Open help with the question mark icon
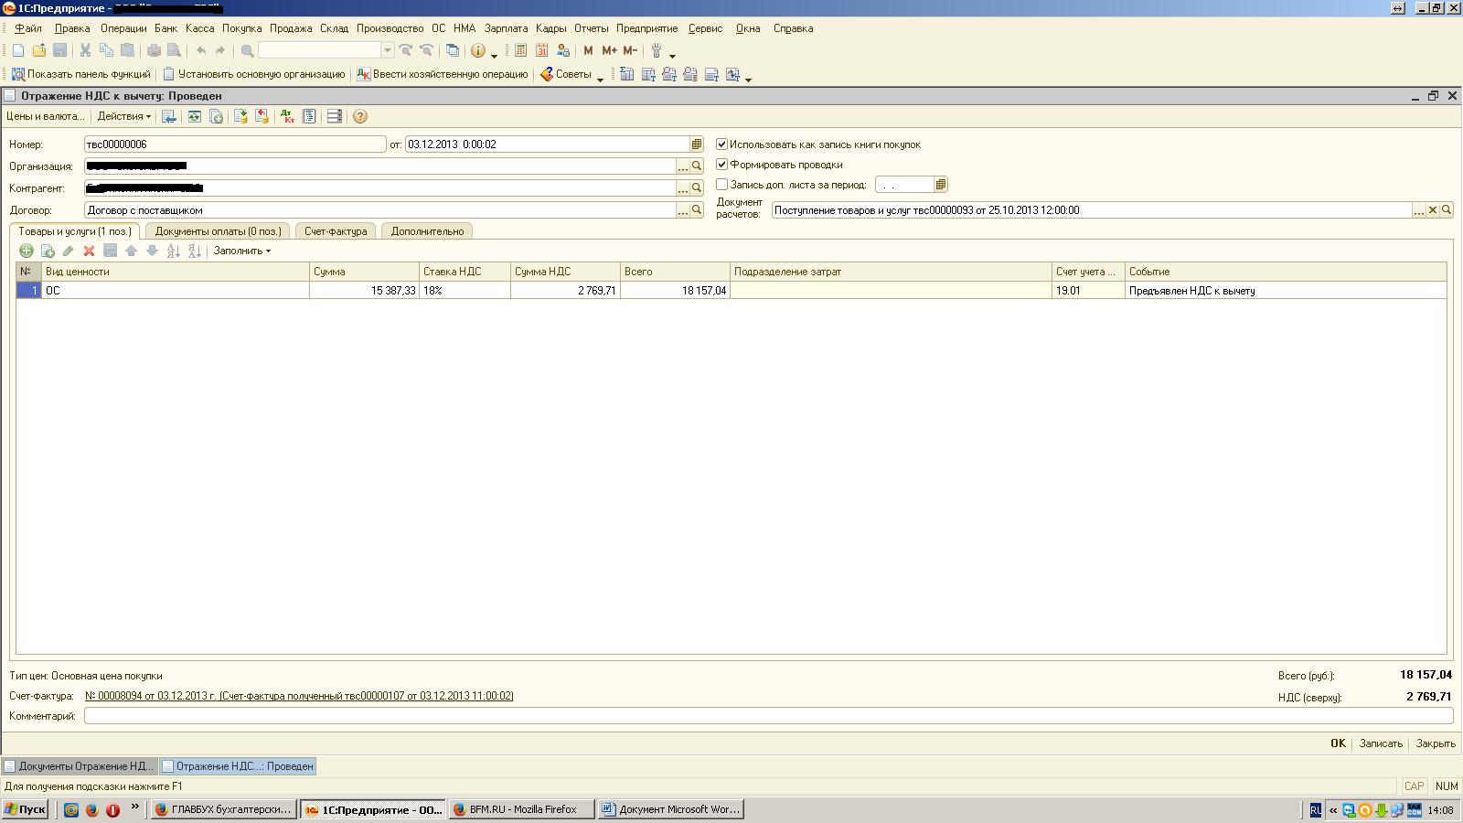The width and height of the screenshot is (1463, 823). pyautogui.click(x=360, y=116)
